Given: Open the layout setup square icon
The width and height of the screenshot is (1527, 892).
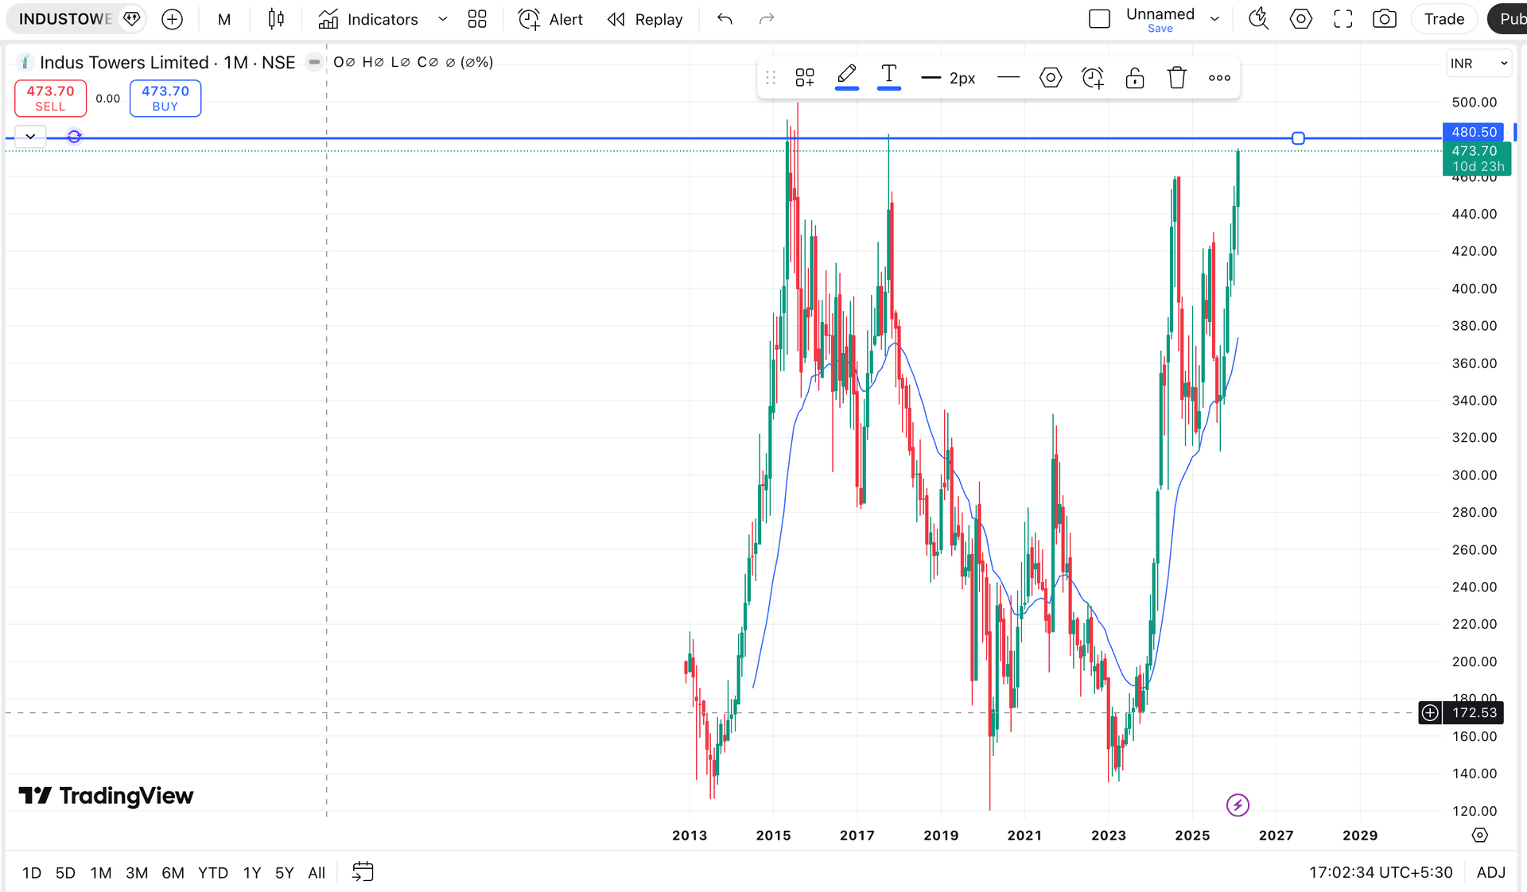Looking at the screenshot, I should pos(1099,19).
